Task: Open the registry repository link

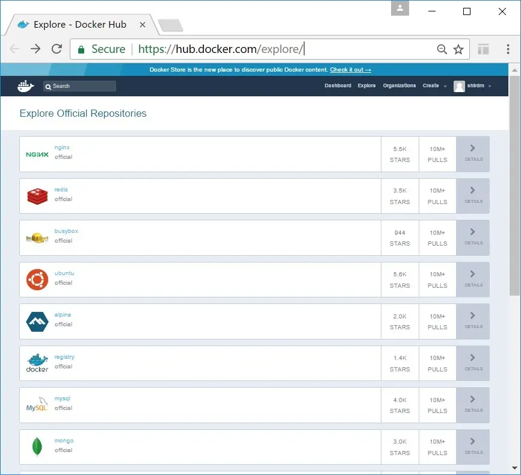Action: tap(64, 357)
